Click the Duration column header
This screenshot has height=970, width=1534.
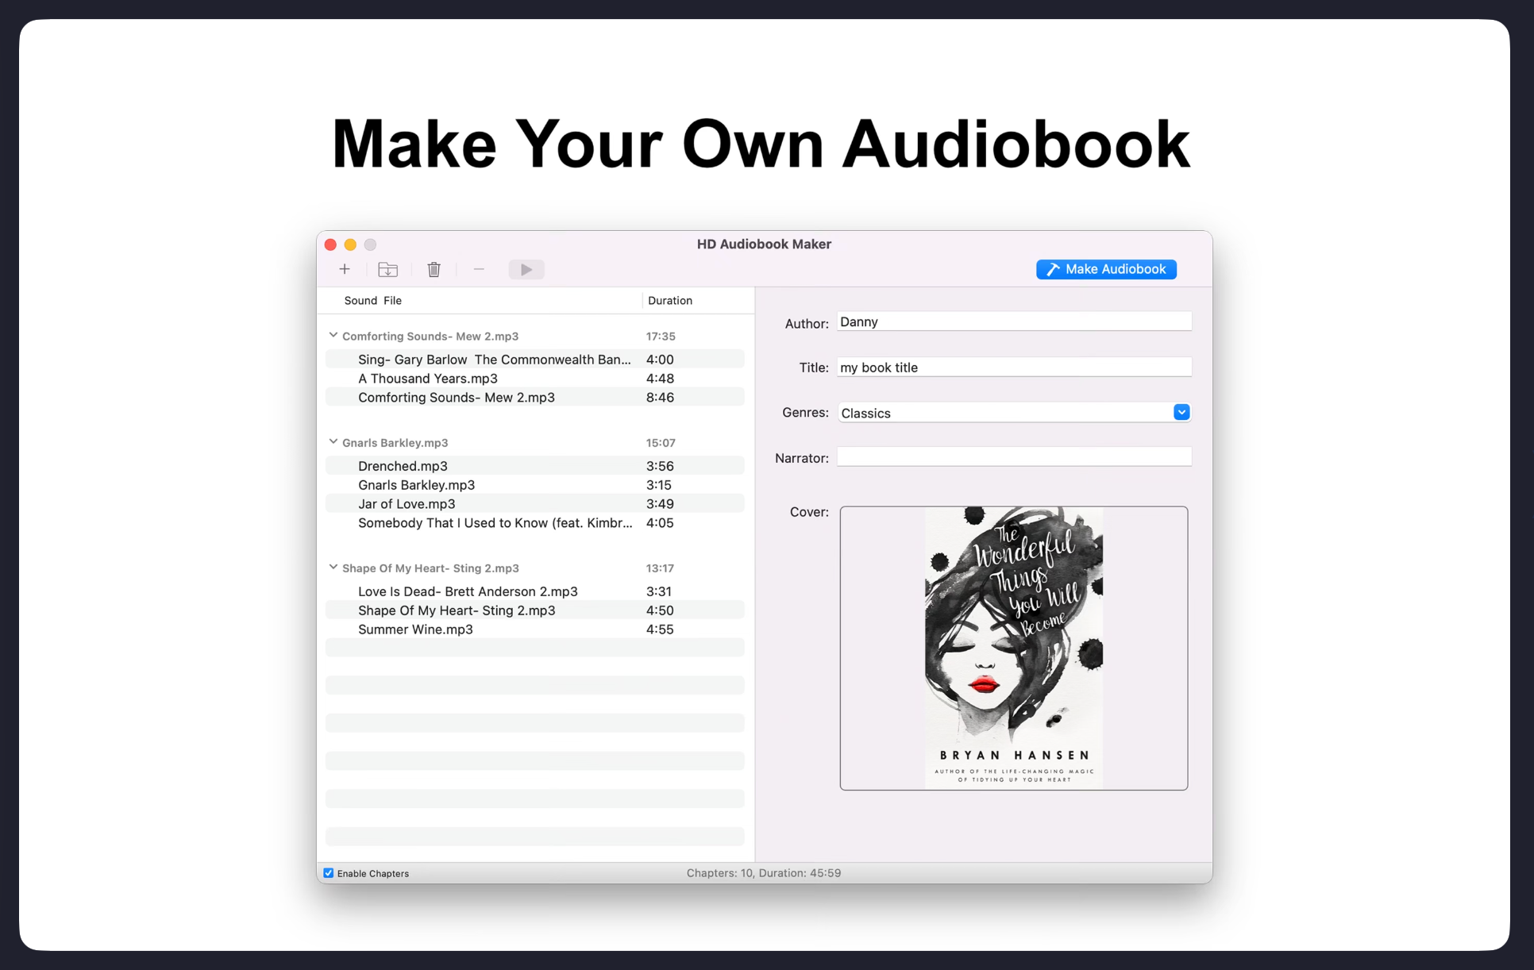click(670, 301)
